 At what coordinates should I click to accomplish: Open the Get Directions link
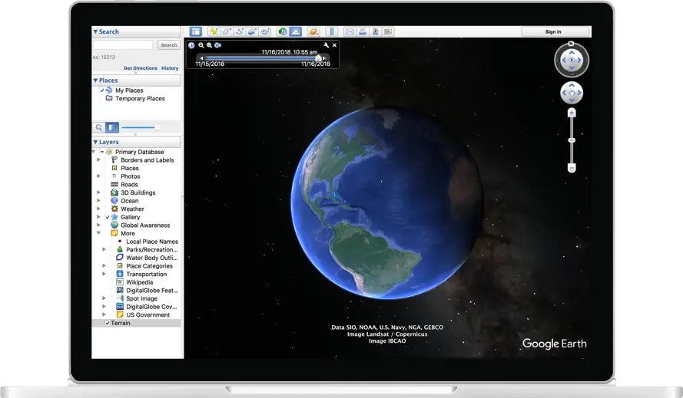coord(140,68)
